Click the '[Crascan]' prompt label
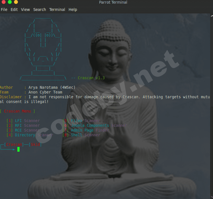 (14, 144)
